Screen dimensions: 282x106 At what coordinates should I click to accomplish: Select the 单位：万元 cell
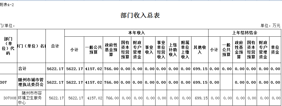[270, 26]
